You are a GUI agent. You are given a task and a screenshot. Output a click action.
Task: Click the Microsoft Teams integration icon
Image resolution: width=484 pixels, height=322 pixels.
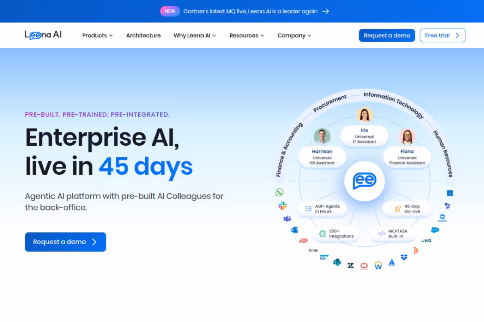pyautogui.click(x=287, y=219)
